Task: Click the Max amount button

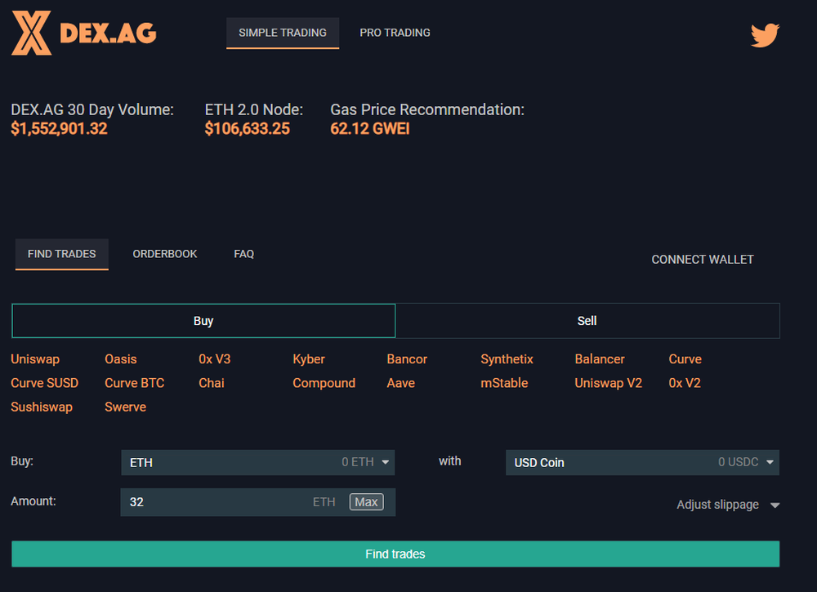Action: pos(366,502)
